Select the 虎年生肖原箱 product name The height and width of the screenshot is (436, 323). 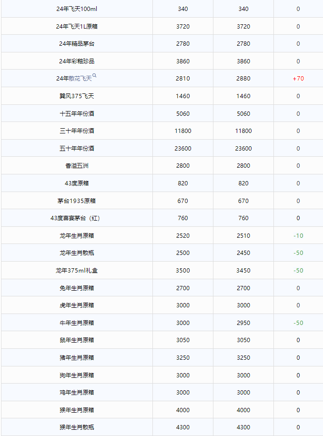(77, 305)
